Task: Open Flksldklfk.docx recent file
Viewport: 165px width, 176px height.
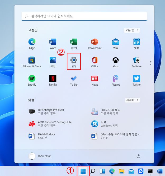Action: [42, 136]
